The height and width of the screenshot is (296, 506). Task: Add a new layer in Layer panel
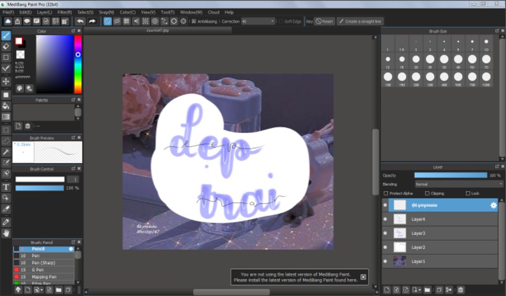(387, 290)
